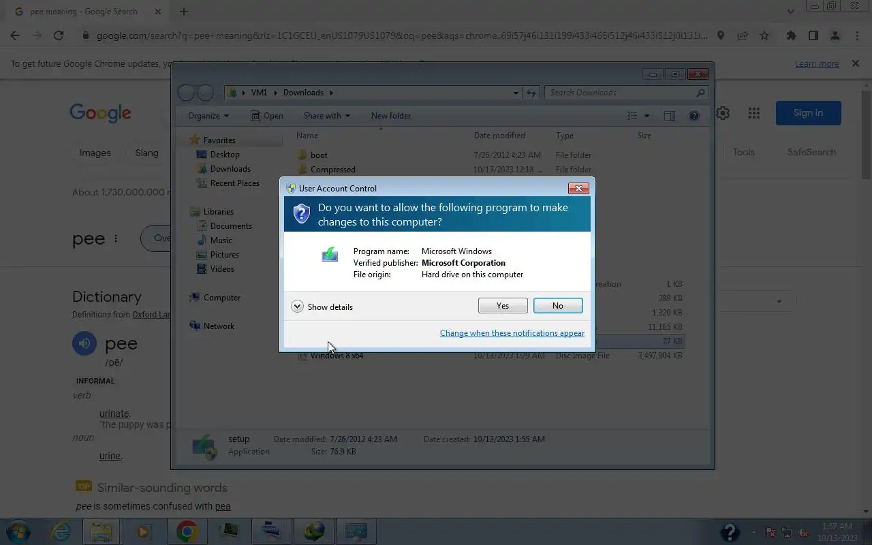The image size is (872, 545).
Task: Select the Compressed folder row
Action: [x=490, y=170]
